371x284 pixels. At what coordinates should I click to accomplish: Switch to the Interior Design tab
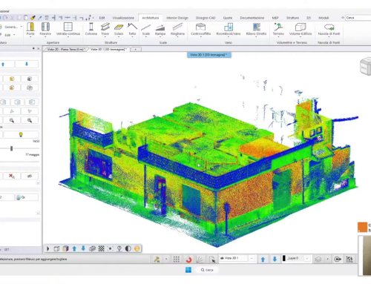177,18
